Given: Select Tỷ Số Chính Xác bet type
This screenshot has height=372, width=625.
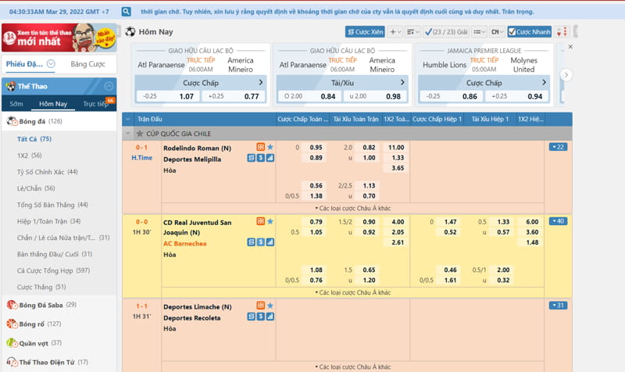Looking at the screenshot, I should [47, 172].
